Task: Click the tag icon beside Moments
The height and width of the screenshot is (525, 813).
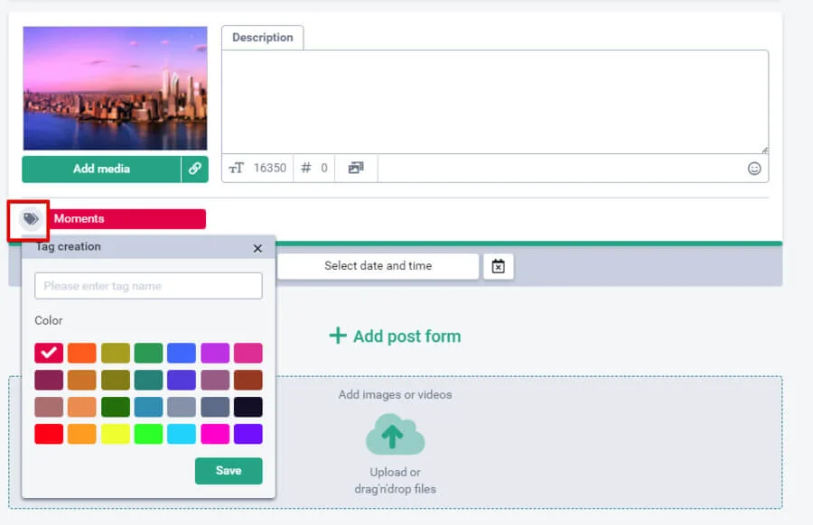Action: pyautogui.click(x=31, y=219)
